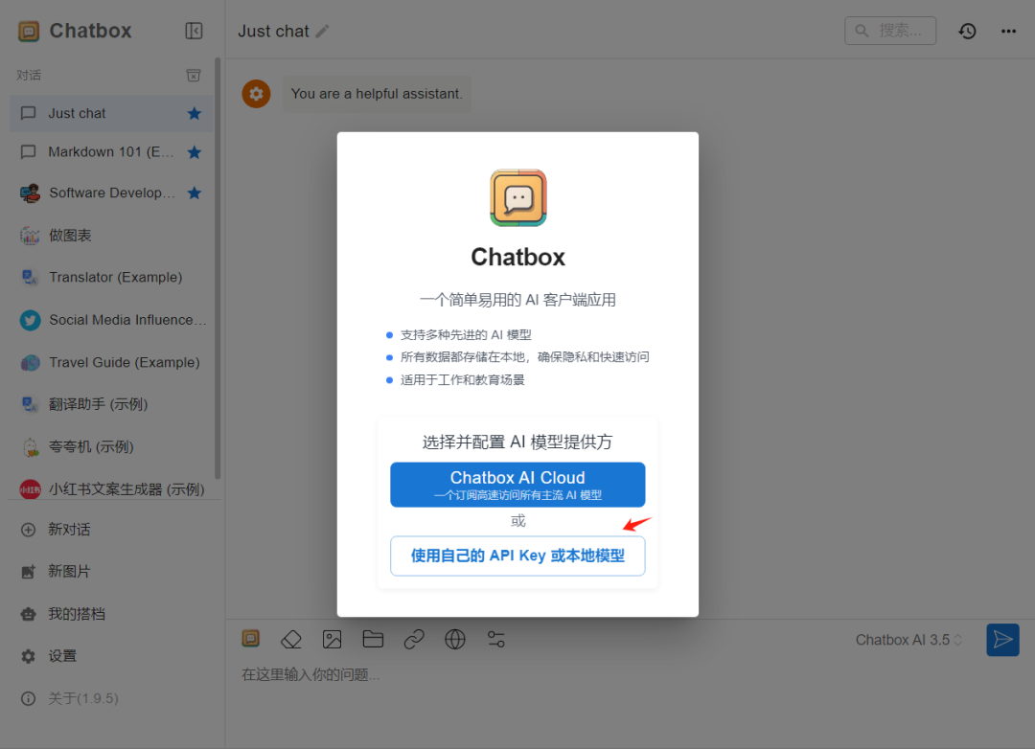Open 夸夸机 (示例) conversation
The height and width of the screenshot is (749, 1035).
[x=111, y=447]
